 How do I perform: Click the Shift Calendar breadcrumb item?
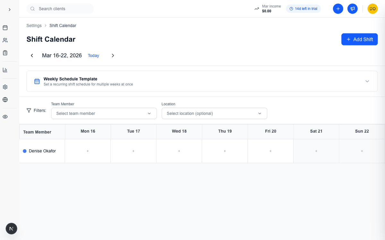[x=63, y=25]
